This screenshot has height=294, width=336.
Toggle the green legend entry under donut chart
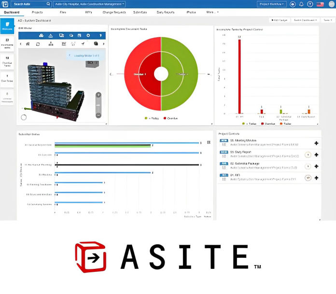[152, 118]
